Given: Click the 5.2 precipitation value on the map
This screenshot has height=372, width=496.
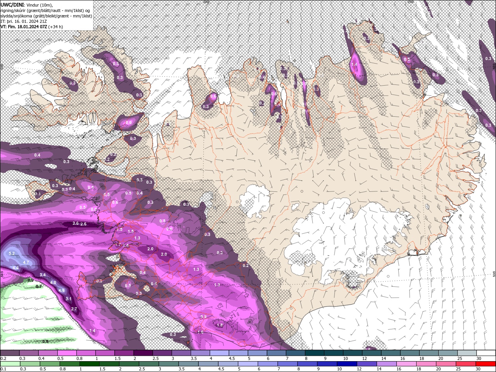Looking at the screenshot, I should 12,253.
